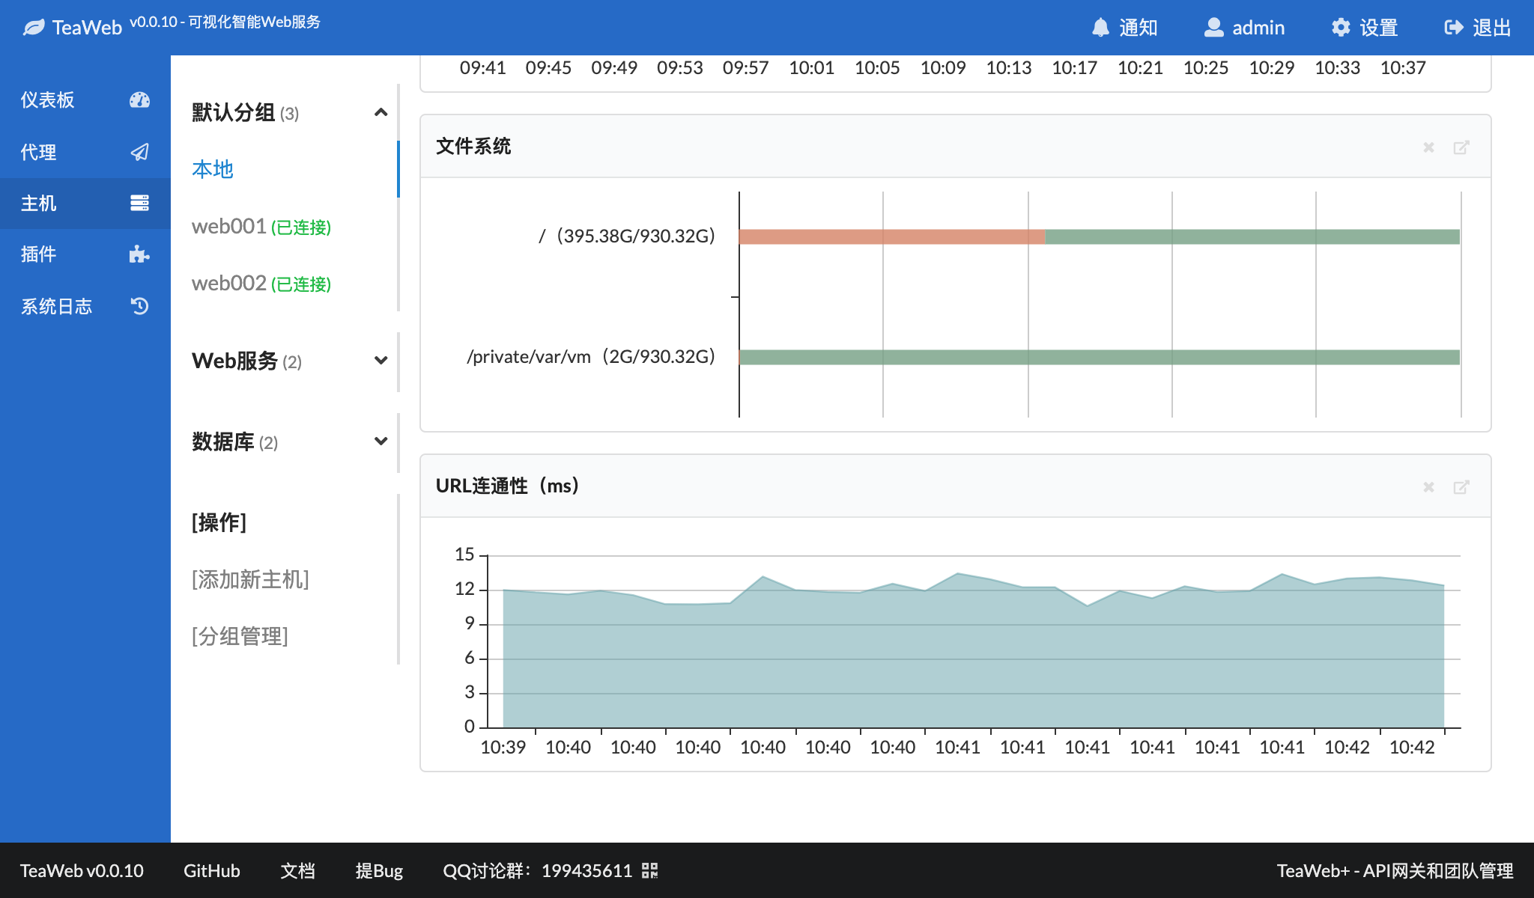Close the 文件系统 chart panel
Viewport: 1534px width, 898px height.
pyautogui.click(x=1428, y=147)
